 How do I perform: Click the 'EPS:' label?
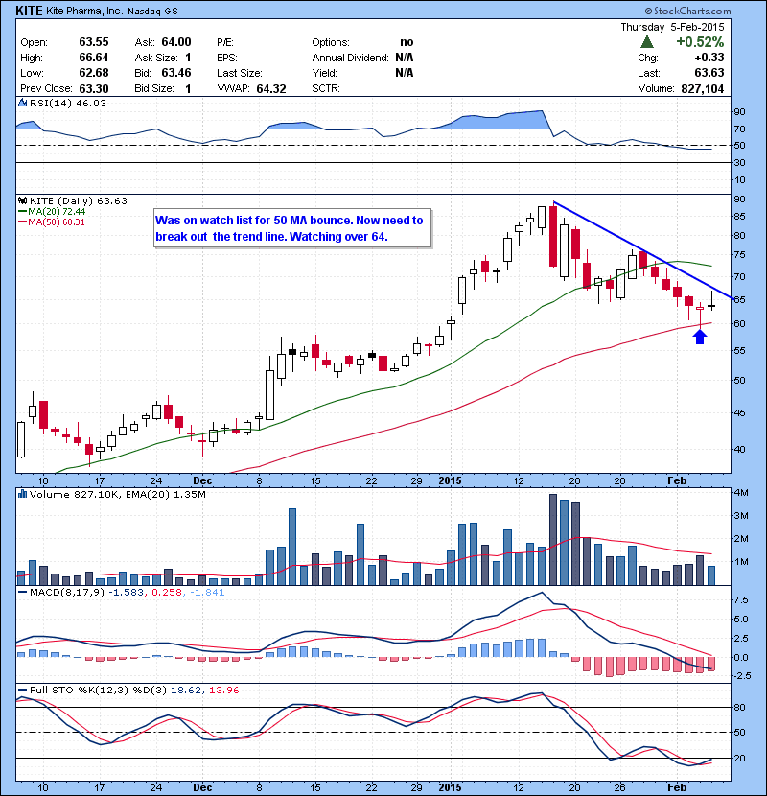click(227, 58)
